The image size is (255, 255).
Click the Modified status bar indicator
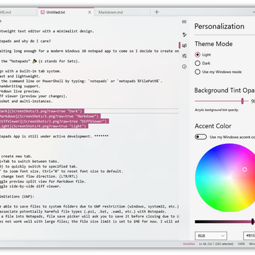pos(189,244)
